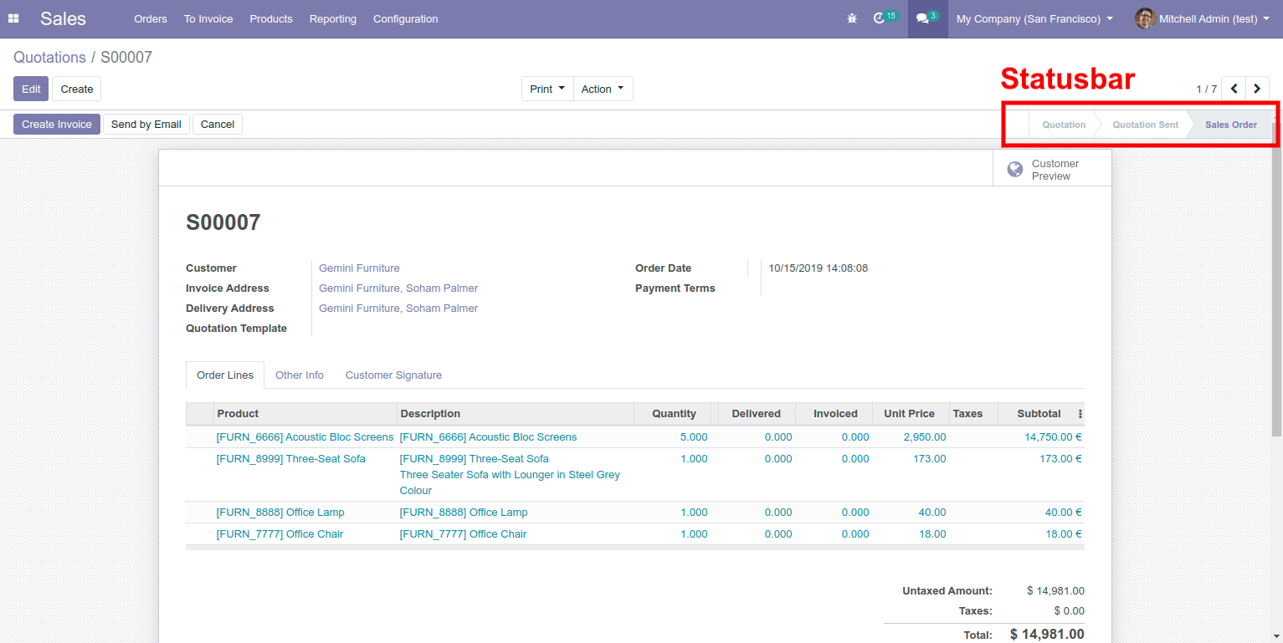Expand My Company (San Francisco) dropdown
The height and width of the screenshot is (643, 1283).
(1034, 18)
